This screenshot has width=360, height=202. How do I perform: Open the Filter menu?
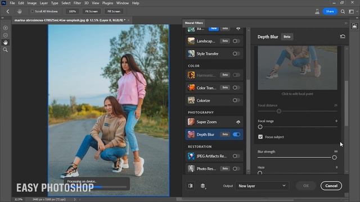point(77,3)
